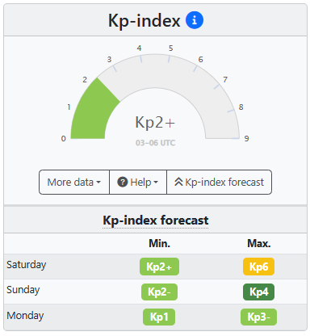Click the Monday minimum Kp1 badge
This screenshot has height=336, width=310.
(x=159, y=317)
